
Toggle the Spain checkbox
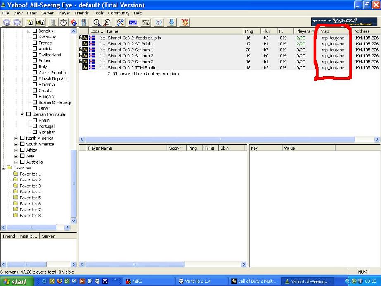(x=35, y=120)
